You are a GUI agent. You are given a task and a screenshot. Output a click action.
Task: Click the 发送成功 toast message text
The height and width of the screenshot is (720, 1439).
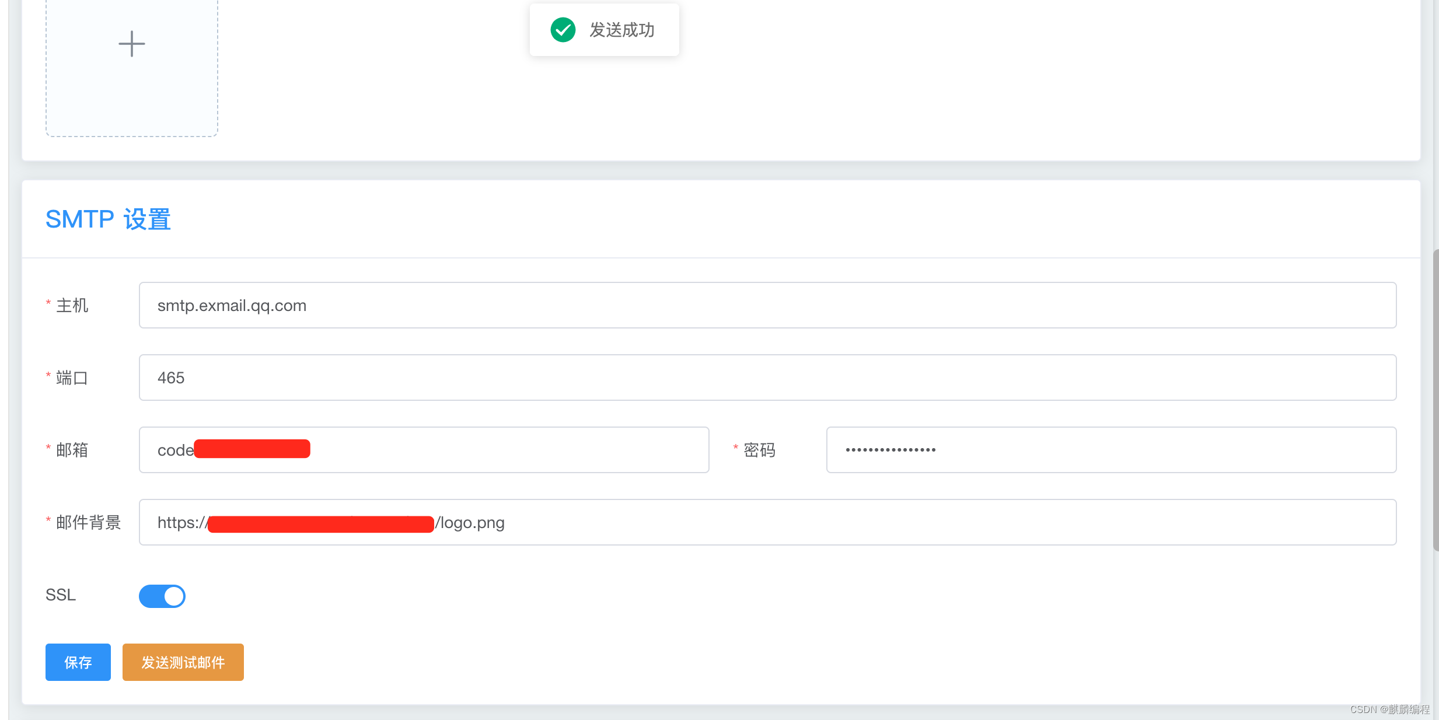point(621,30)
